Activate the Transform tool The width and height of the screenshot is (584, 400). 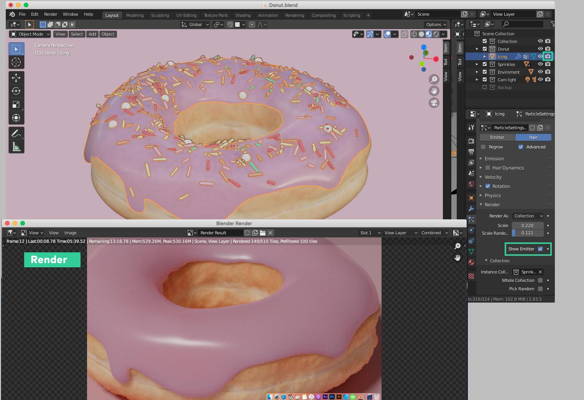pos(16,118)
